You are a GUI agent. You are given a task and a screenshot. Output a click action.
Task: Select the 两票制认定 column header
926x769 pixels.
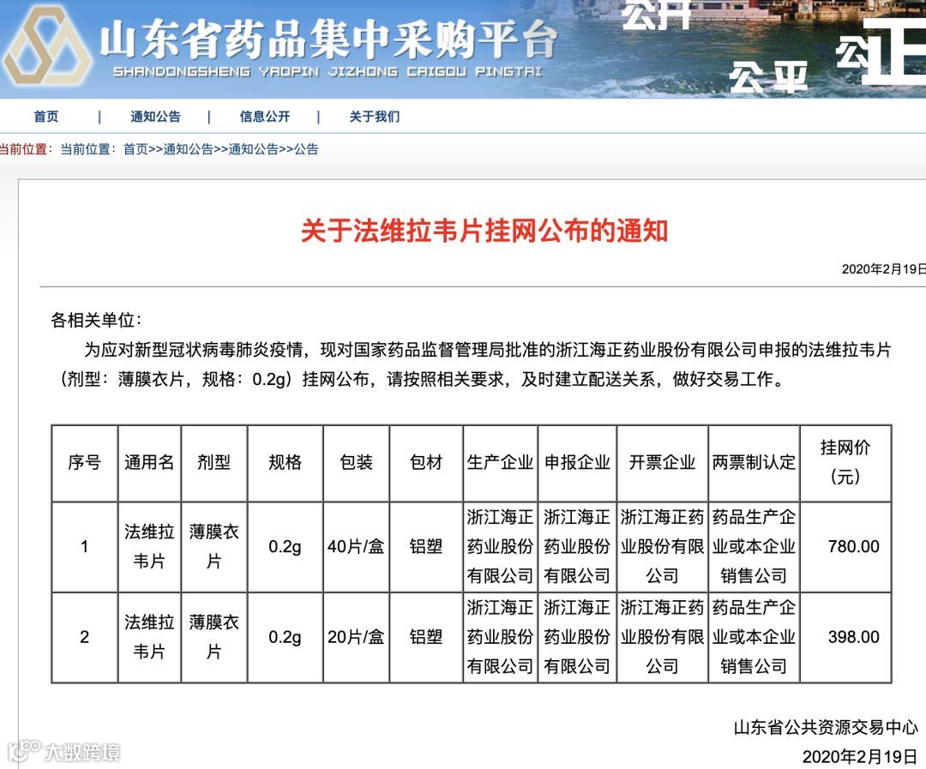click(754, 462)
